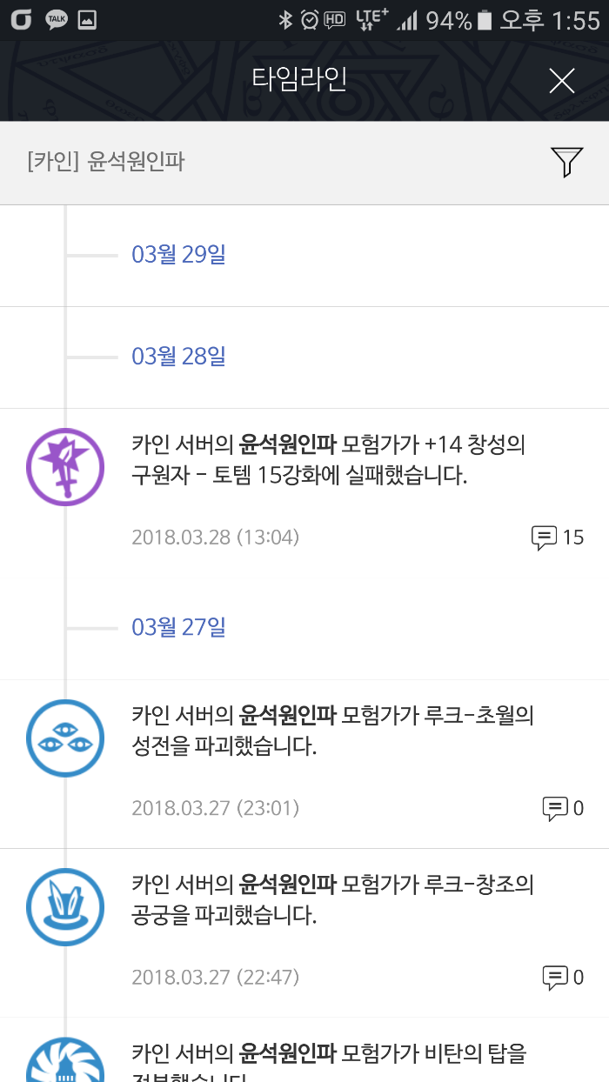The image size is (609, 1082).
Task: Open the timeline filter icon
Action: (x=565, y=162)
